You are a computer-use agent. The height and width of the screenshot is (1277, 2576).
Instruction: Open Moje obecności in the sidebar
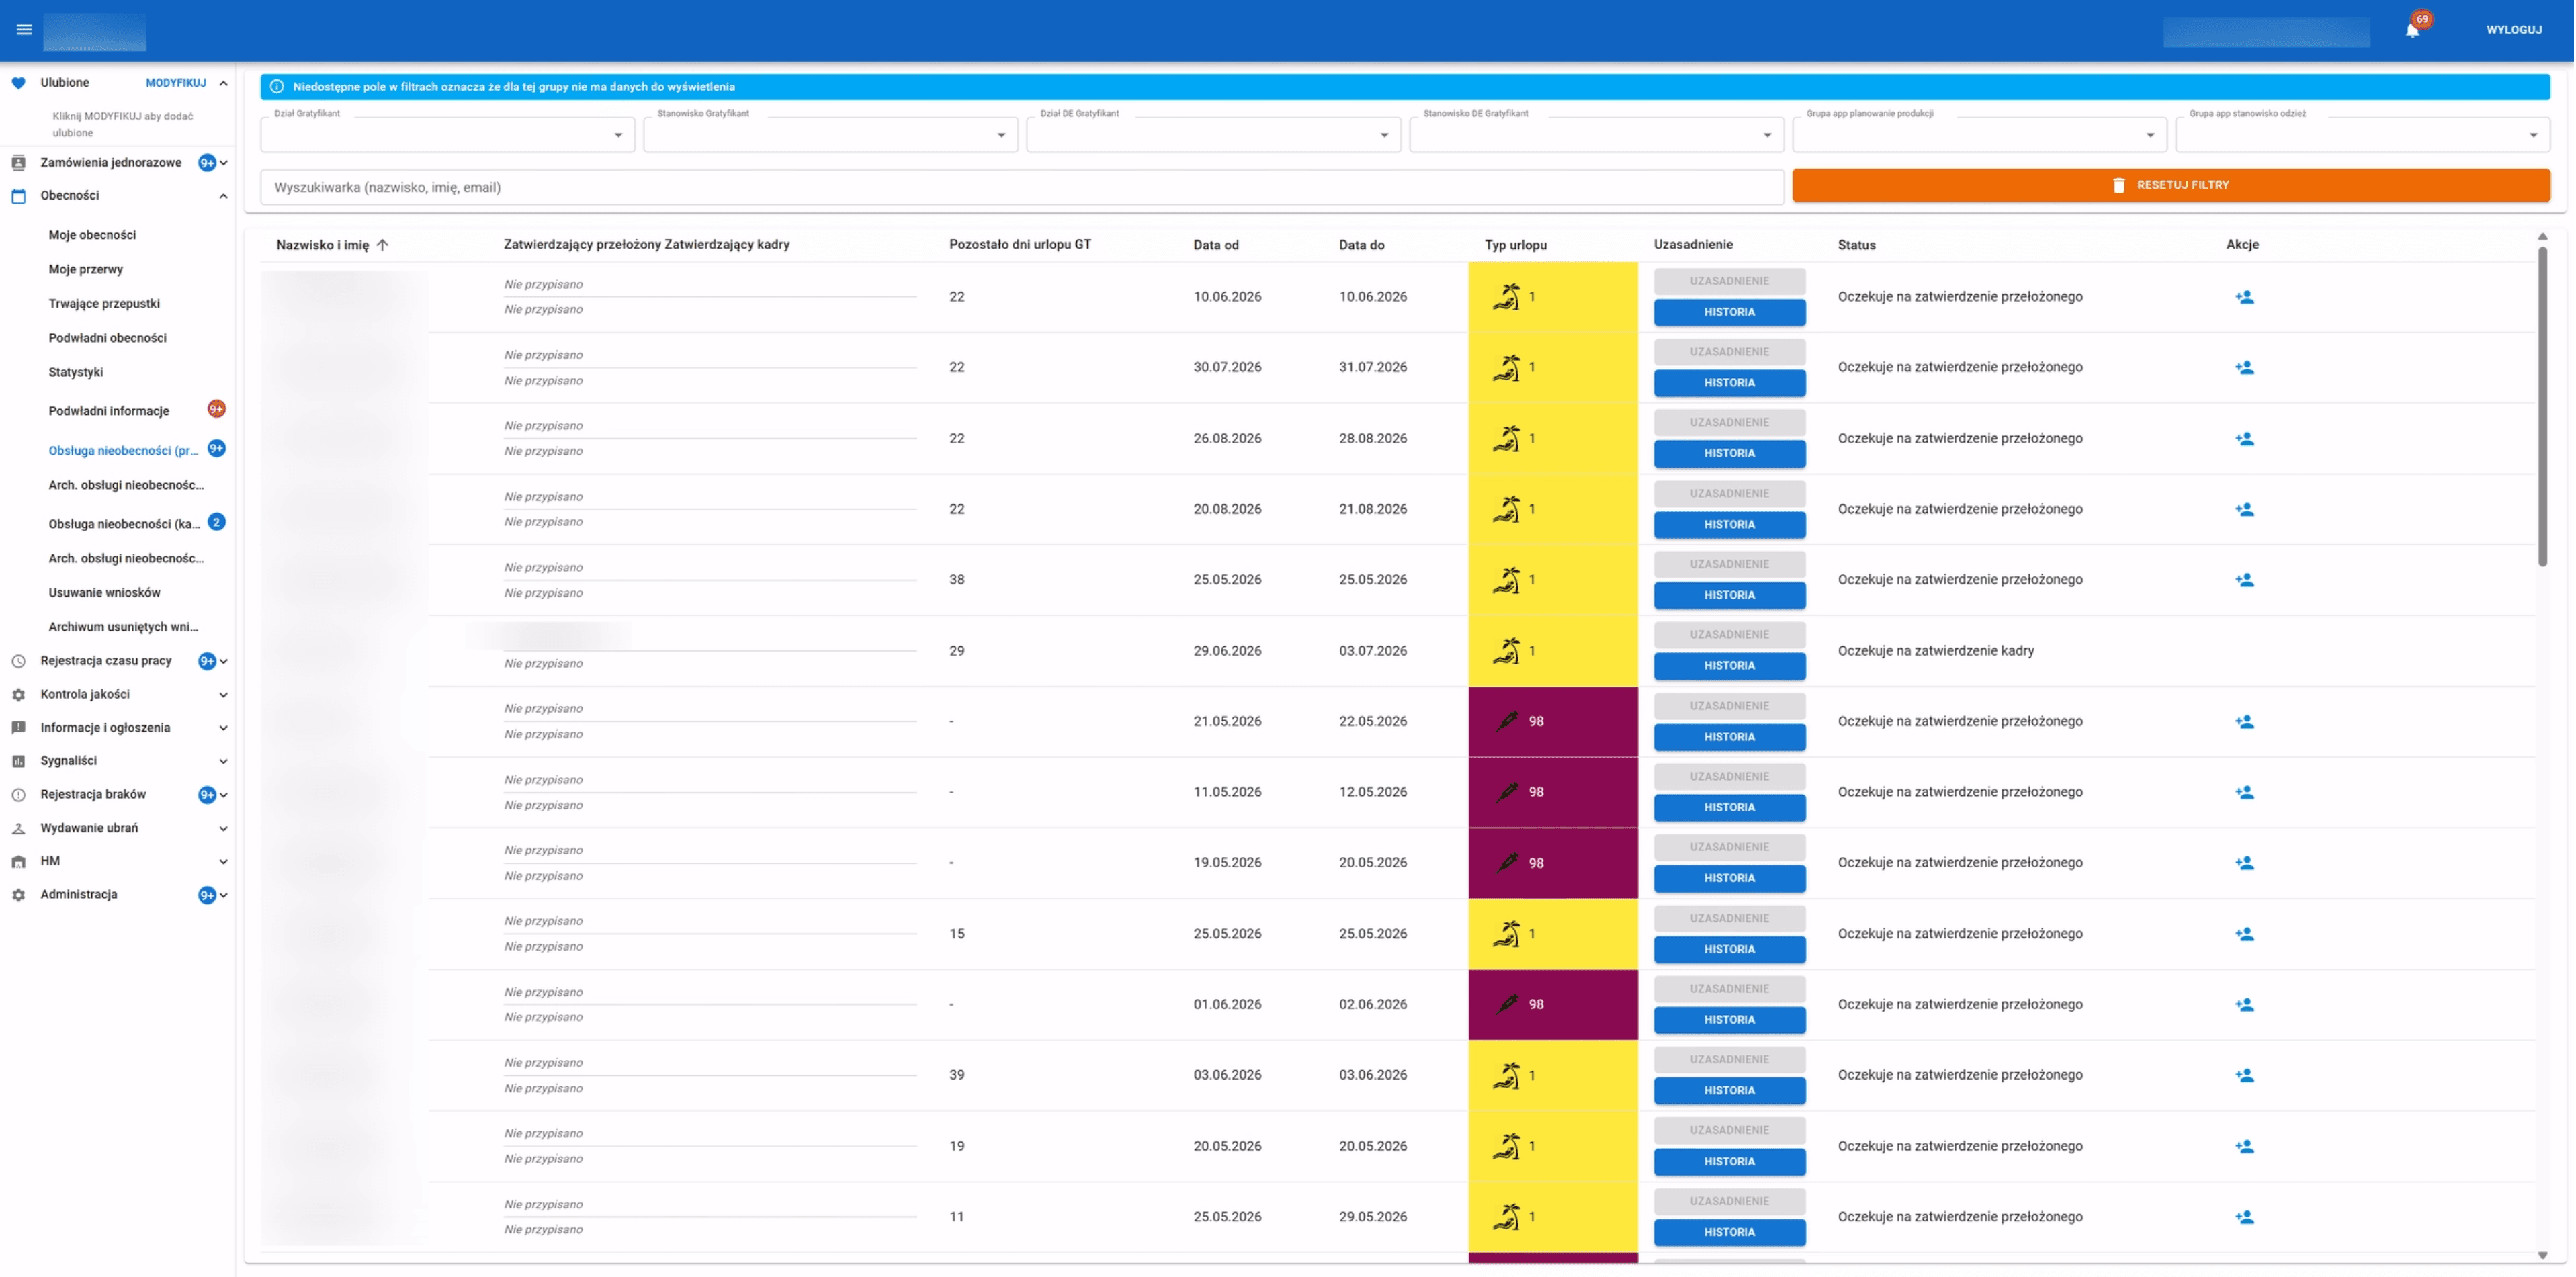click(x=92, y=235)
